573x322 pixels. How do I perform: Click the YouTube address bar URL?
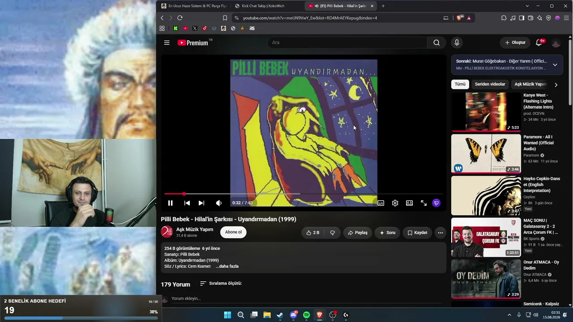(310, 18)
